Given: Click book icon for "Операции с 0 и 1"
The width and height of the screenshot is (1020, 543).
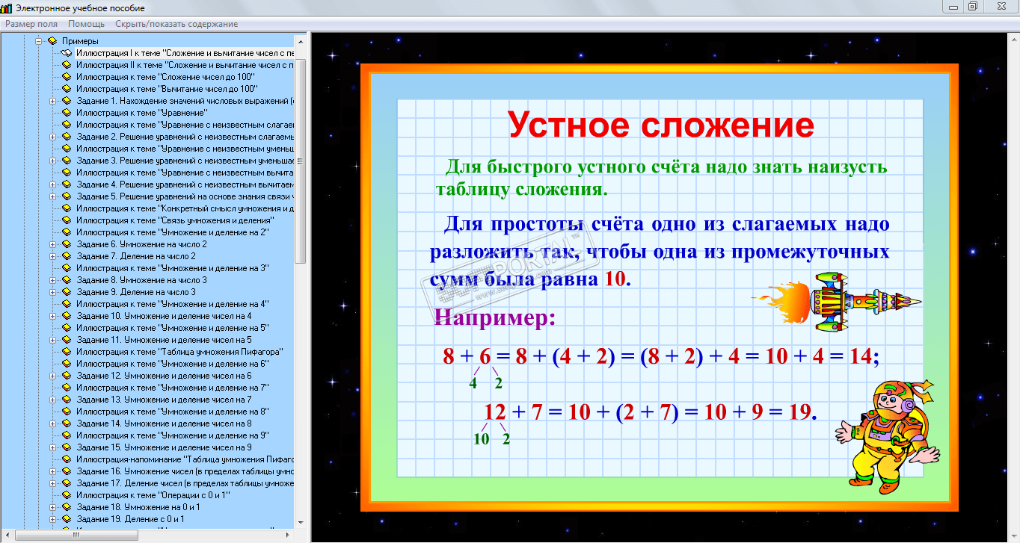Looking at the screenshot, I should [66, 495].
